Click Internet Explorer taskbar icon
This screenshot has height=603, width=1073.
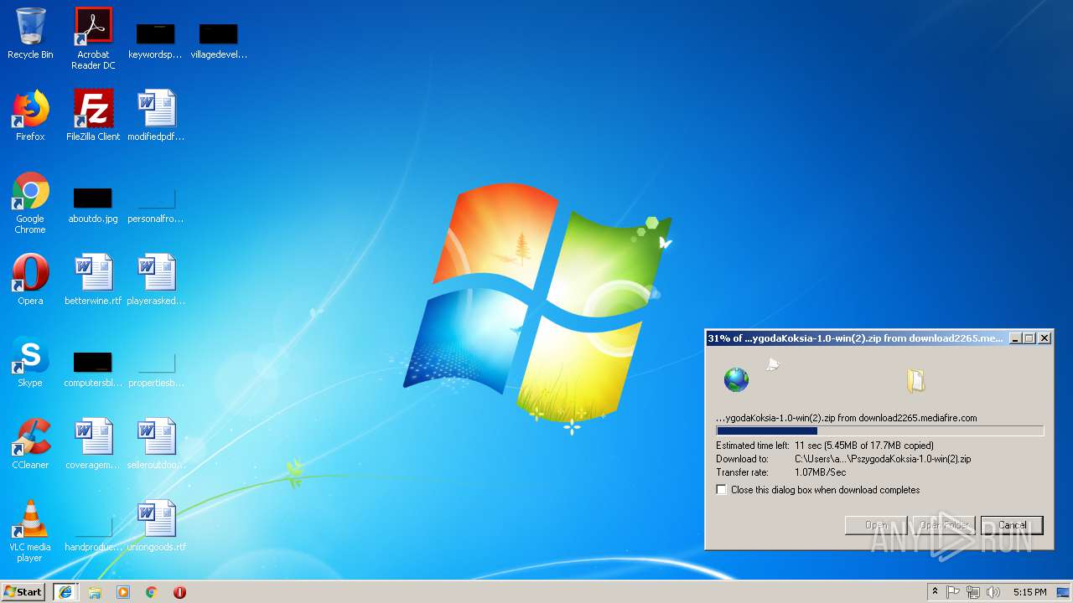tap(65, 592)
